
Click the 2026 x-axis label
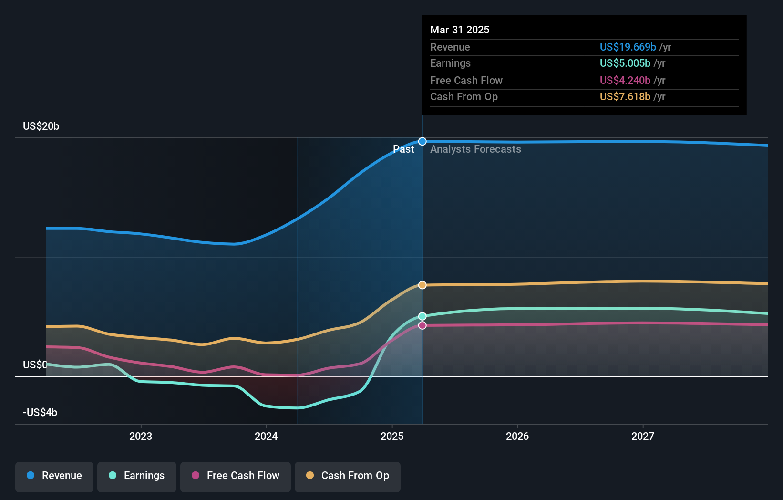(x=517, y=436)
